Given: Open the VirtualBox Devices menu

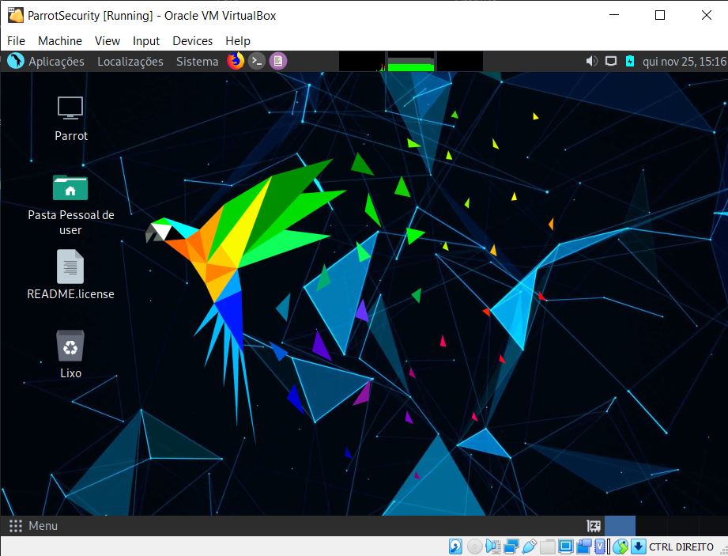Looking at the screenshot, I should [192, 41].
